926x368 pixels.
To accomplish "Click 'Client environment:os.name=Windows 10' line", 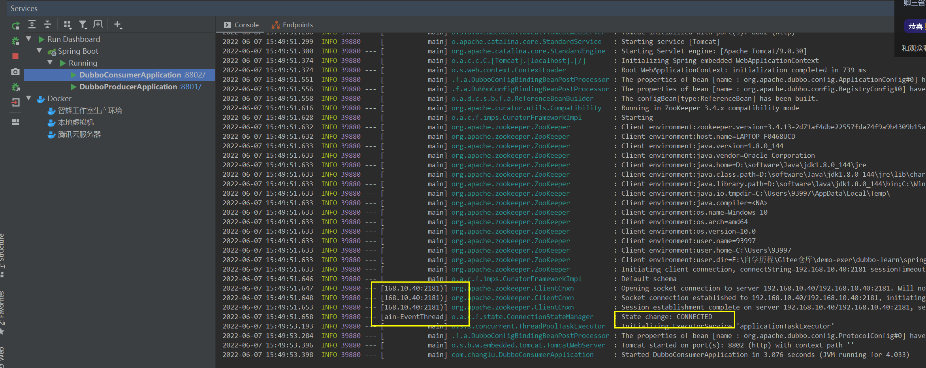I will pos(694,212).
